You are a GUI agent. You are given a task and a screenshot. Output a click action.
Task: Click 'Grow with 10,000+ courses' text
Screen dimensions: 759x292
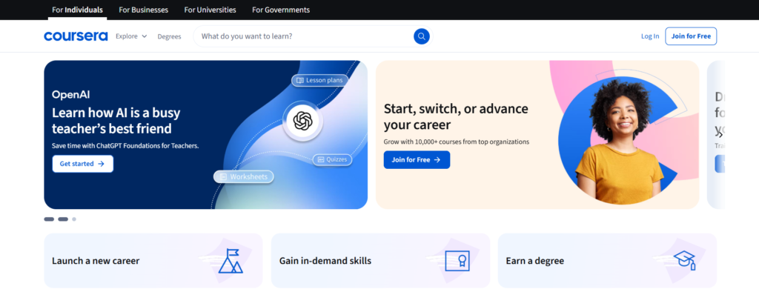point(457,142)
